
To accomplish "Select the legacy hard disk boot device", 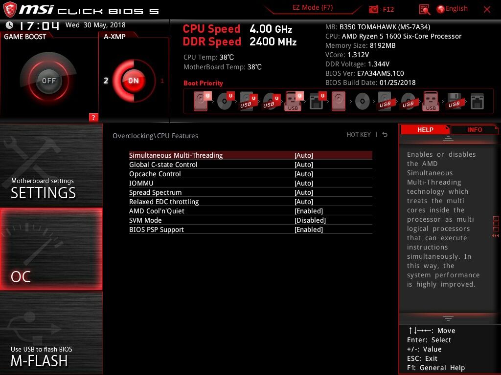I will (339, 101).
